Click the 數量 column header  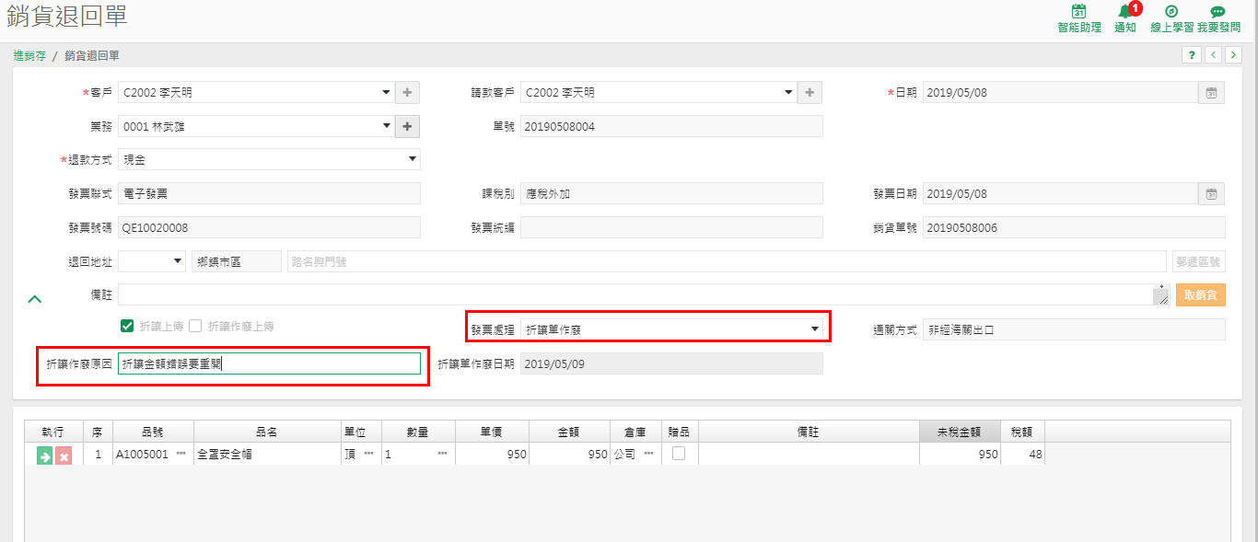[418, 432]
